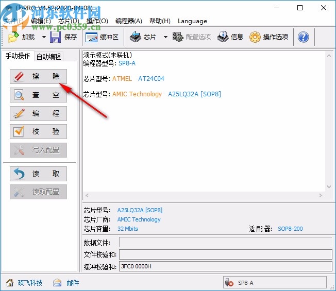Viewport: 336px width, 291px height.
Task: Click the ATMEL manufacturer text in log
Action: point(122,79)
